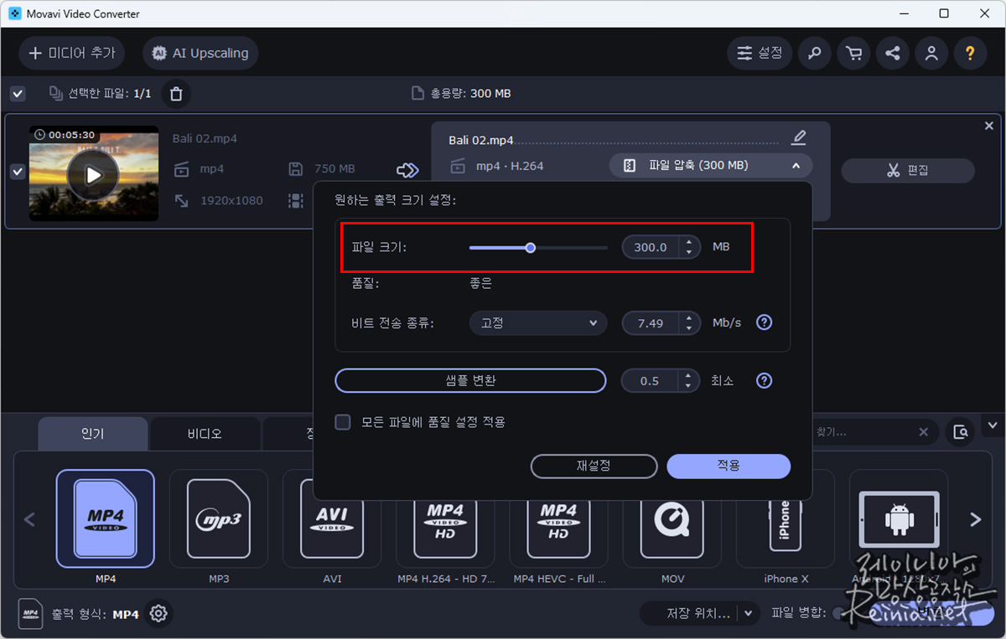The width and height of the screenshot is (1006, 639).
Task: Open 편집 with the scissors button
Action: (907, 170)
